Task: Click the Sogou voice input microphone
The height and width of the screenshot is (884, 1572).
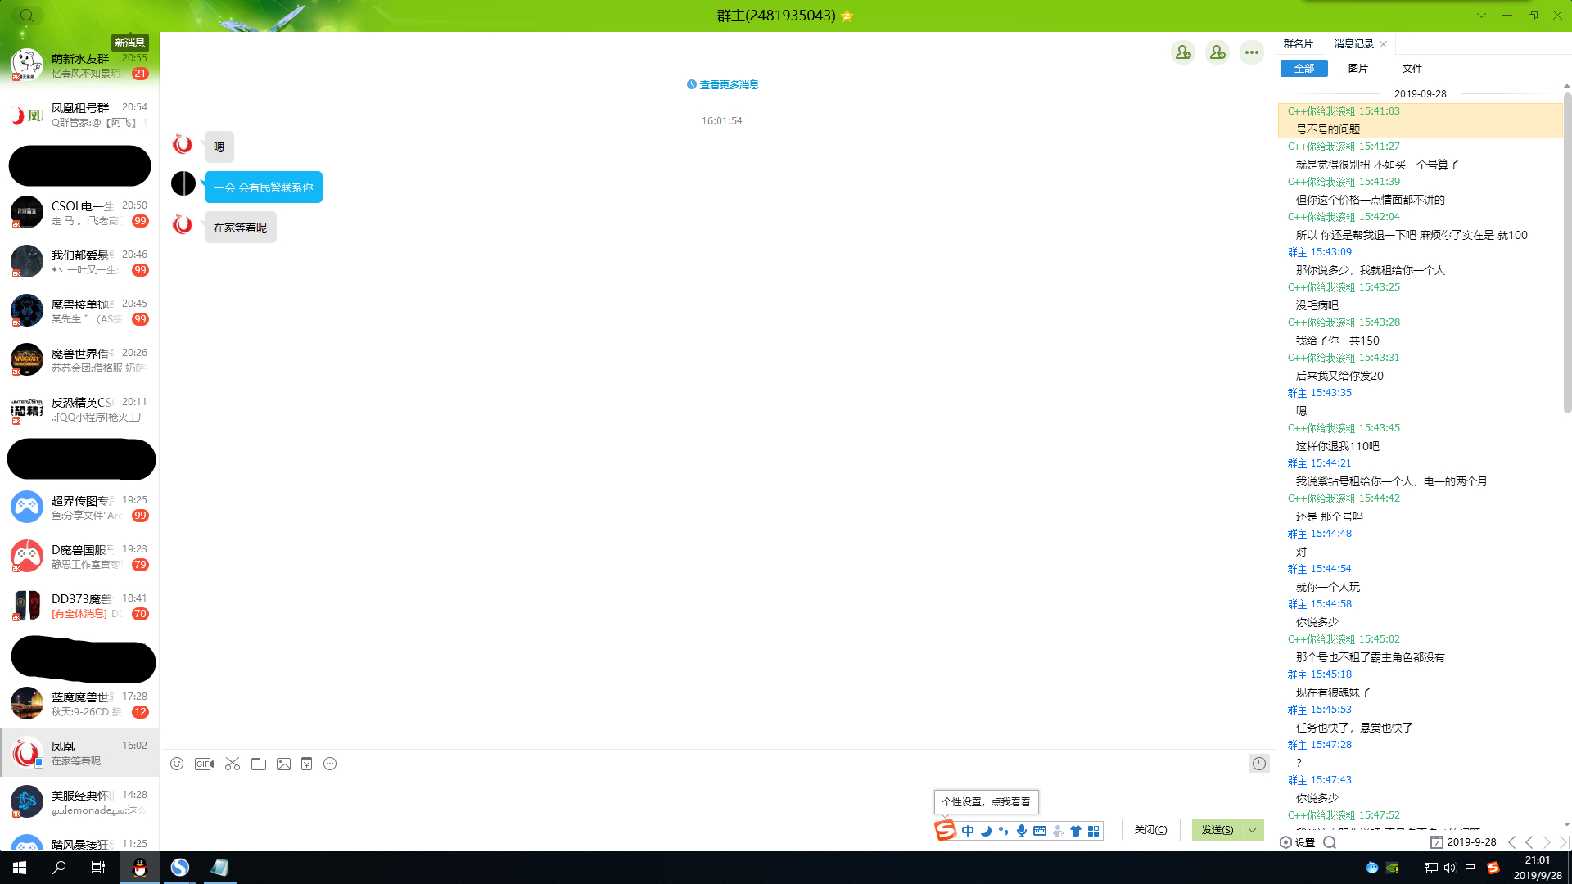Action: 1021,831
